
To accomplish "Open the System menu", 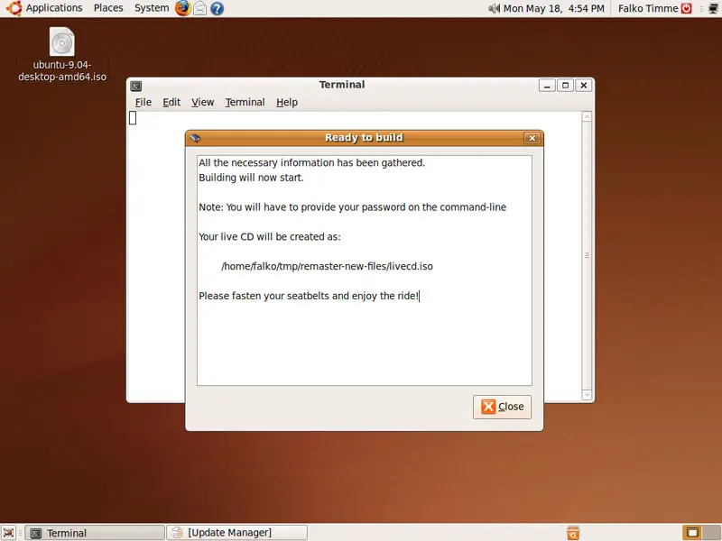I will point(152,8).
